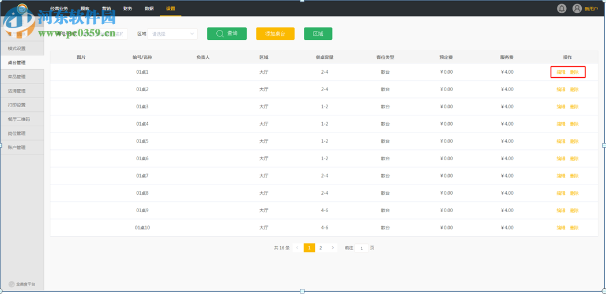Click 编辑 for table 01桌10
The image size is (606, 294).
(560, 228)
